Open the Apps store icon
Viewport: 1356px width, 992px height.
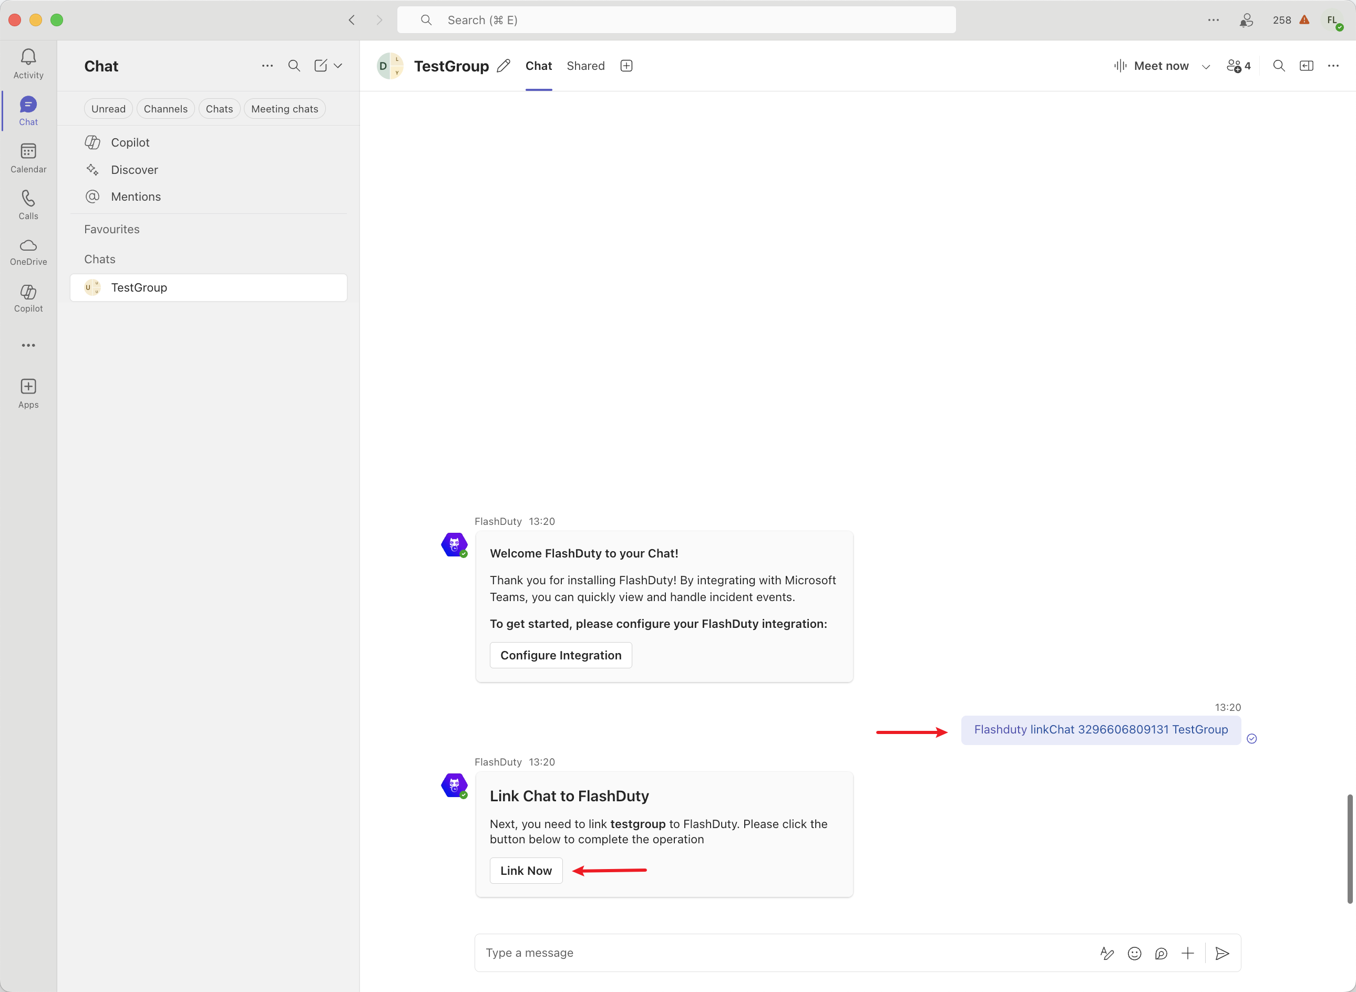28,394
